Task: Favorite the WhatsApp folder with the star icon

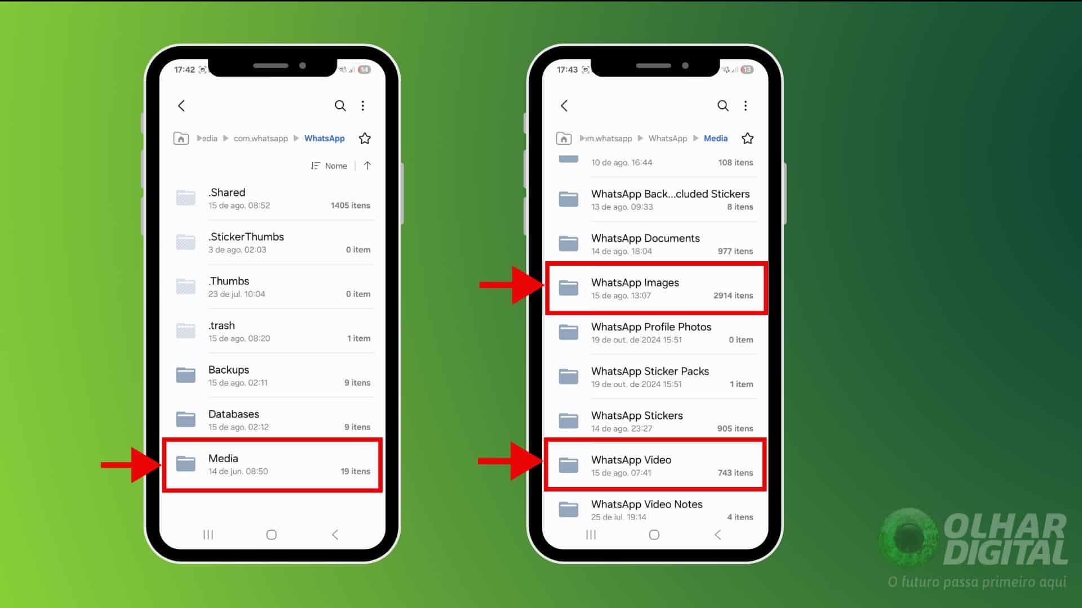Action: 365,138
